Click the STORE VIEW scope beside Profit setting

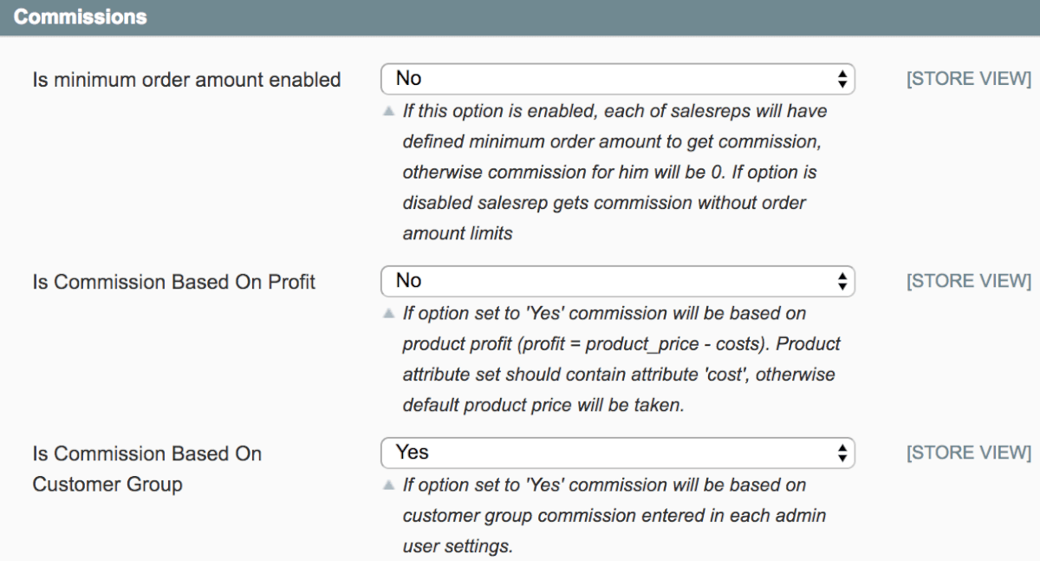(968, 282)
